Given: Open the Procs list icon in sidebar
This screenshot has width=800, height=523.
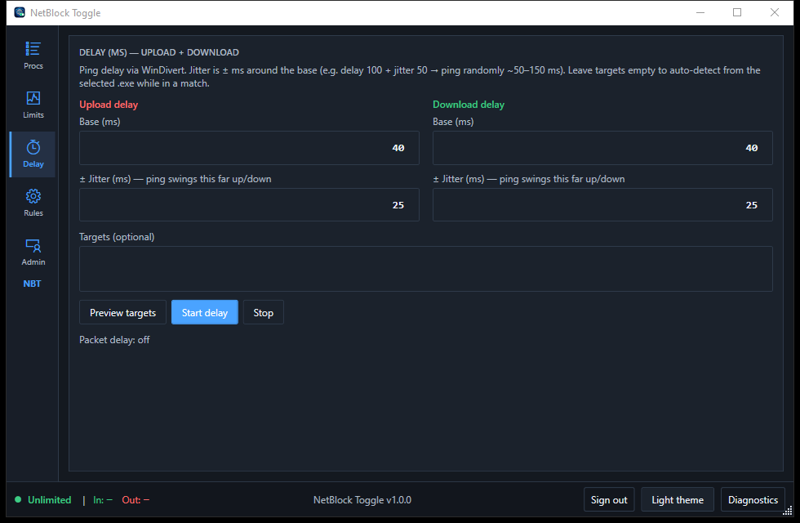Looking at the screenshot, I should point(33,49).
